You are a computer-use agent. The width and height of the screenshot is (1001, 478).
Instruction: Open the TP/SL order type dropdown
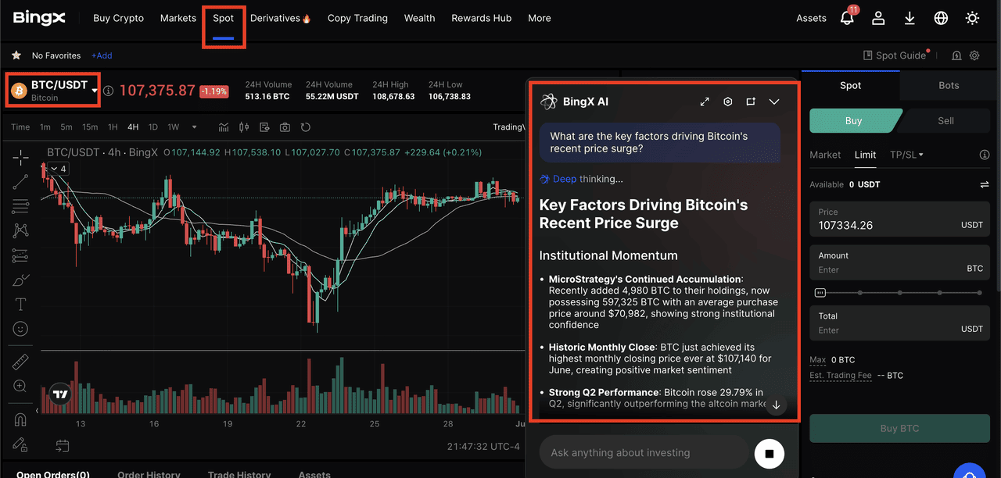pos(906,155)
